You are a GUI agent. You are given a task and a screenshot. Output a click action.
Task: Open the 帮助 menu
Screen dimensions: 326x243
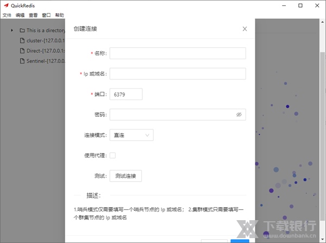point(59,15)
